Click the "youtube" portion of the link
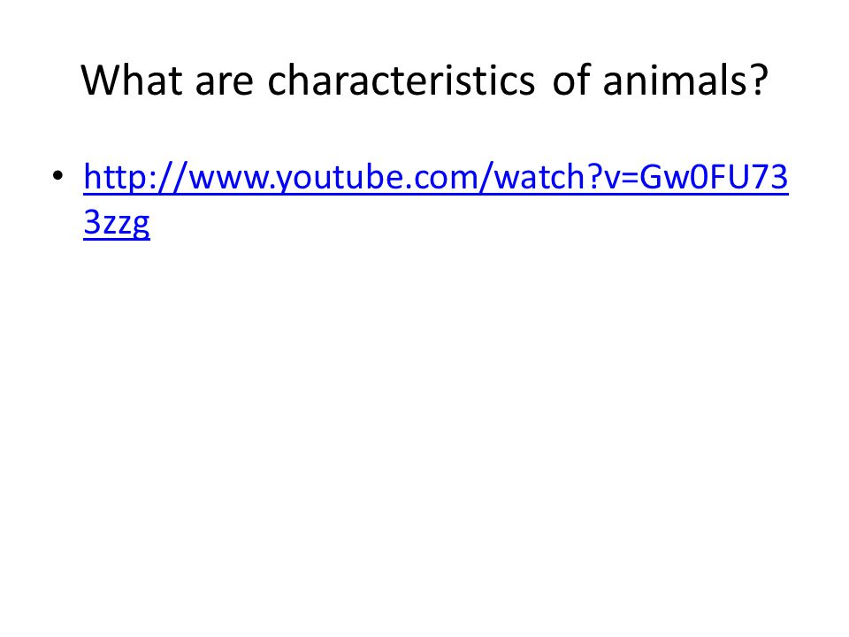849x637 pixels. 340,178
